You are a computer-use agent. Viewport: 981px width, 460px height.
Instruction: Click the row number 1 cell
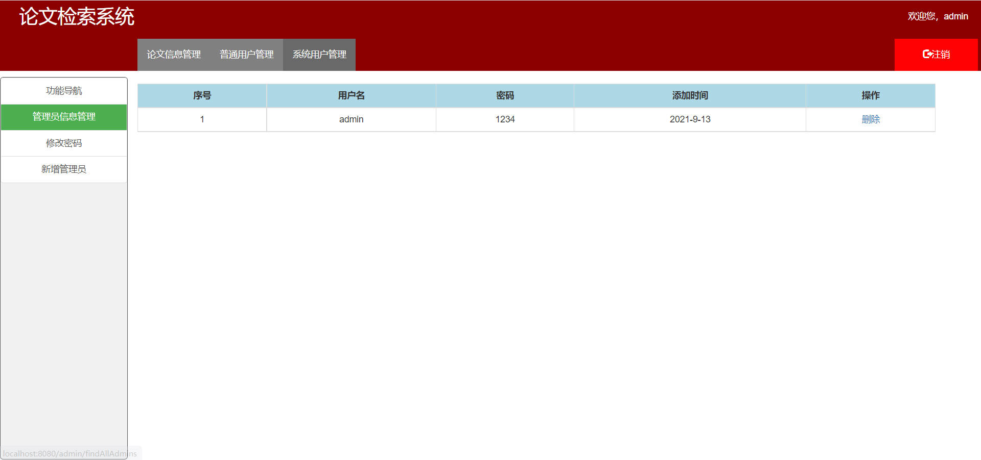pyautogui.click(x=202, y=119)
